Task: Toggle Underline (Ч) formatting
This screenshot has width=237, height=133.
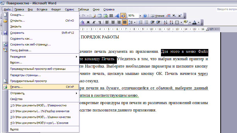Action: pos(100,22)
